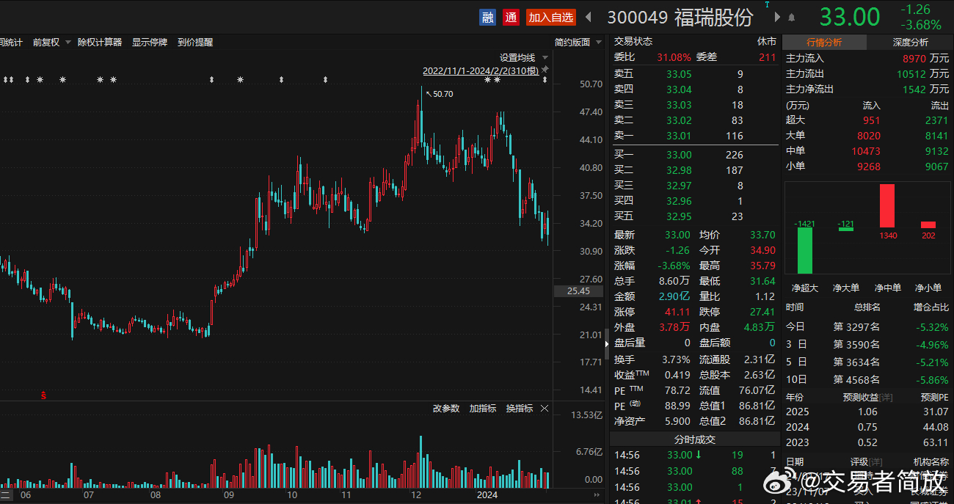
Task: Click the red 通 connect badge
Action: click(x=511, y=17)
